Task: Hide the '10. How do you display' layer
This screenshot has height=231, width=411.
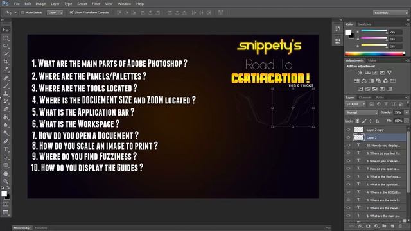Action: tap(348, 145)
